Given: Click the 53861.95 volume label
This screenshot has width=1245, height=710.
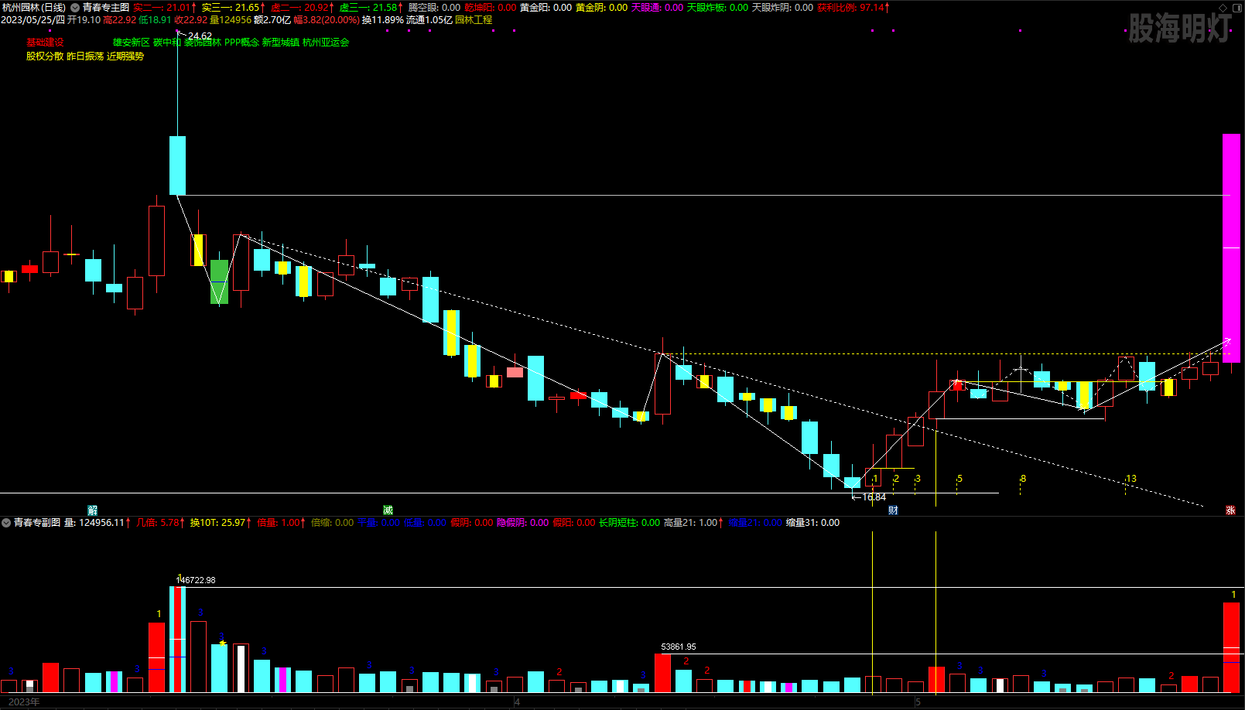Looking at the screenshot, I should coord(679,647).
